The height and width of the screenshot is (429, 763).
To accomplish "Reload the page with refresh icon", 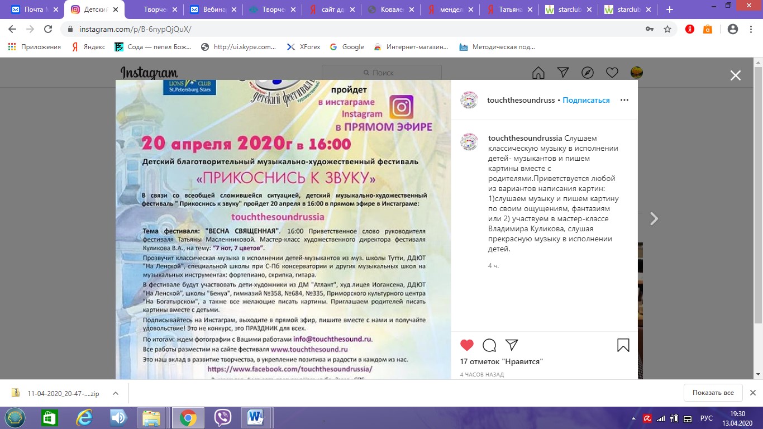I will [x=48, y=29].
